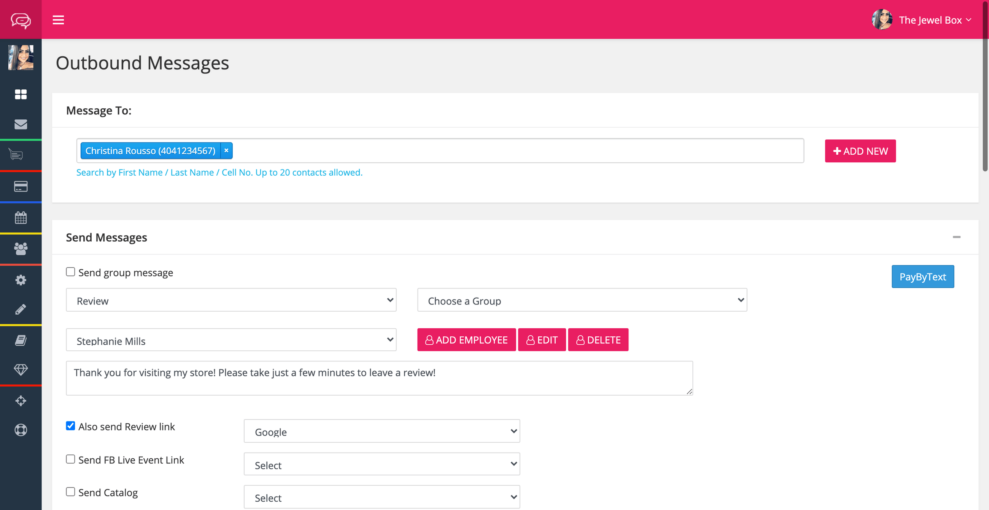This screenshot has height=510, width=989.
Task: Click the group of people sidebar icon
Action: [x=21, y=249]
